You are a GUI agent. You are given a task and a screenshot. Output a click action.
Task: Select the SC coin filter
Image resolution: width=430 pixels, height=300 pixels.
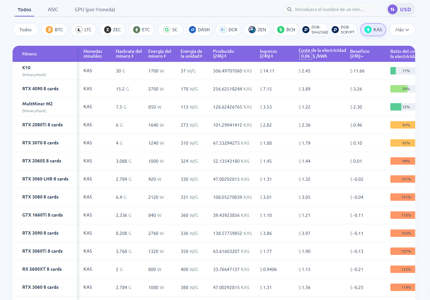pos(171,30)
